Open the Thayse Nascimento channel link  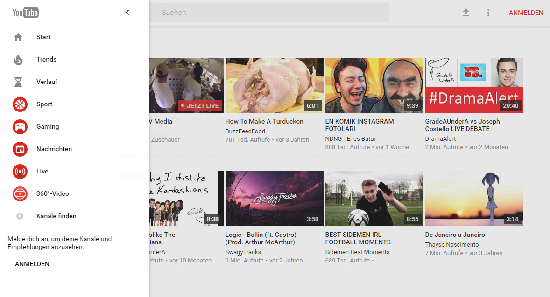[x=452, y=245]
